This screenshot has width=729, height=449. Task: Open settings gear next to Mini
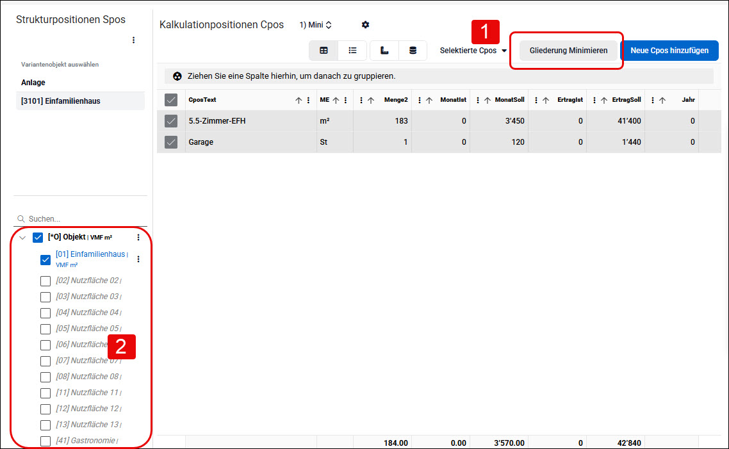click(365, 24)
